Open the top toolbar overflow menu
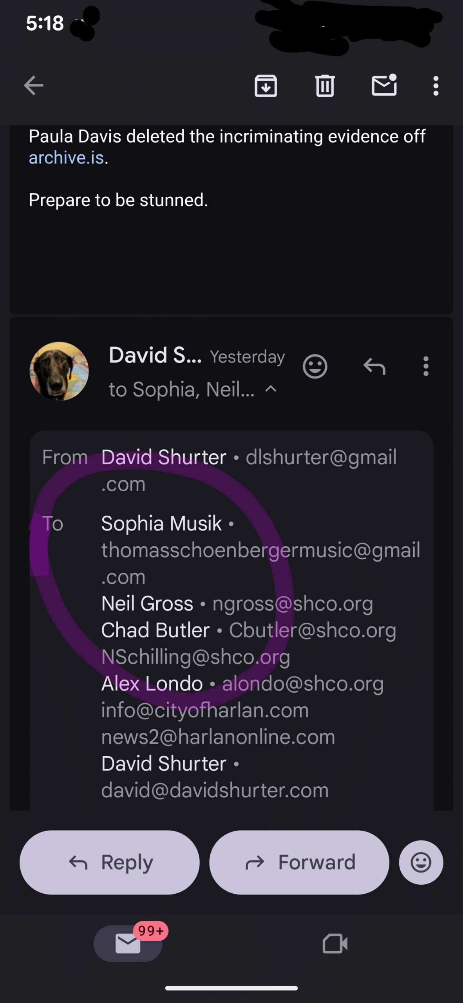Image resolution: width=463 pixels, height=1003 pixels. tap(436, 85)
